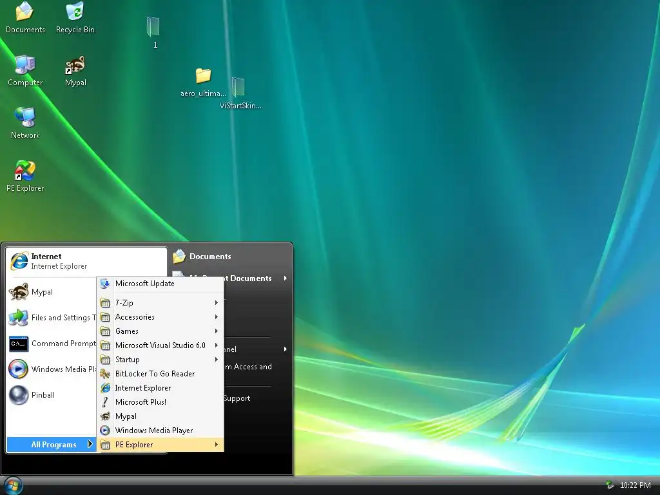Image resolution: width=660 pixels, height=495 pixels.
Task: Open the Recycle Bin desktop icon
Action: click(75, 17)
